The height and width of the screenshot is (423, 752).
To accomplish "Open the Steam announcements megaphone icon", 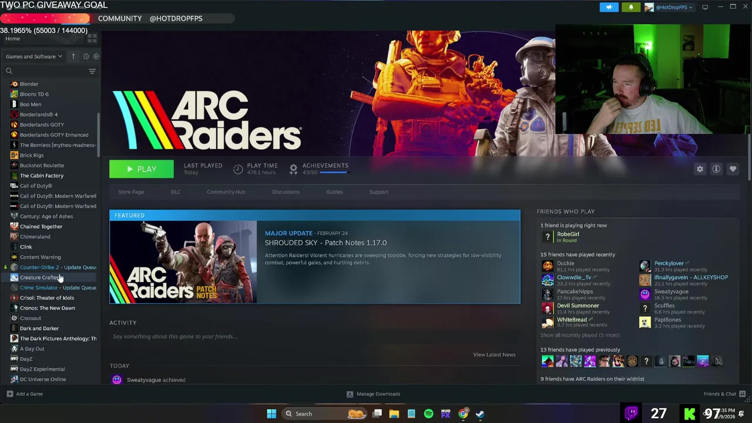I will 609,7.
